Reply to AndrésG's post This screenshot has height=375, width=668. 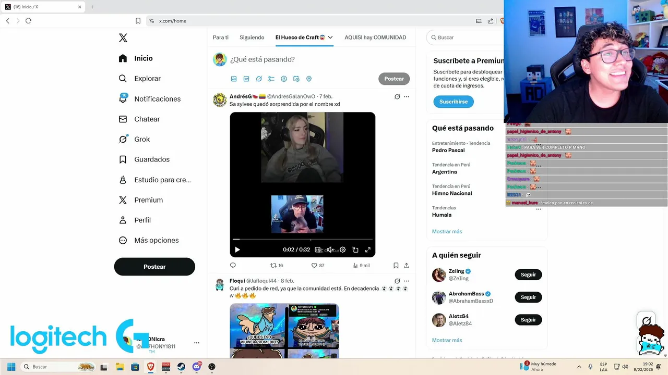(x=233, y=265)
